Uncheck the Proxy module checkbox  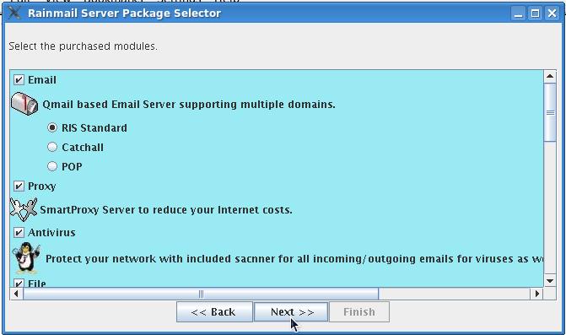[x=19, y=186]
